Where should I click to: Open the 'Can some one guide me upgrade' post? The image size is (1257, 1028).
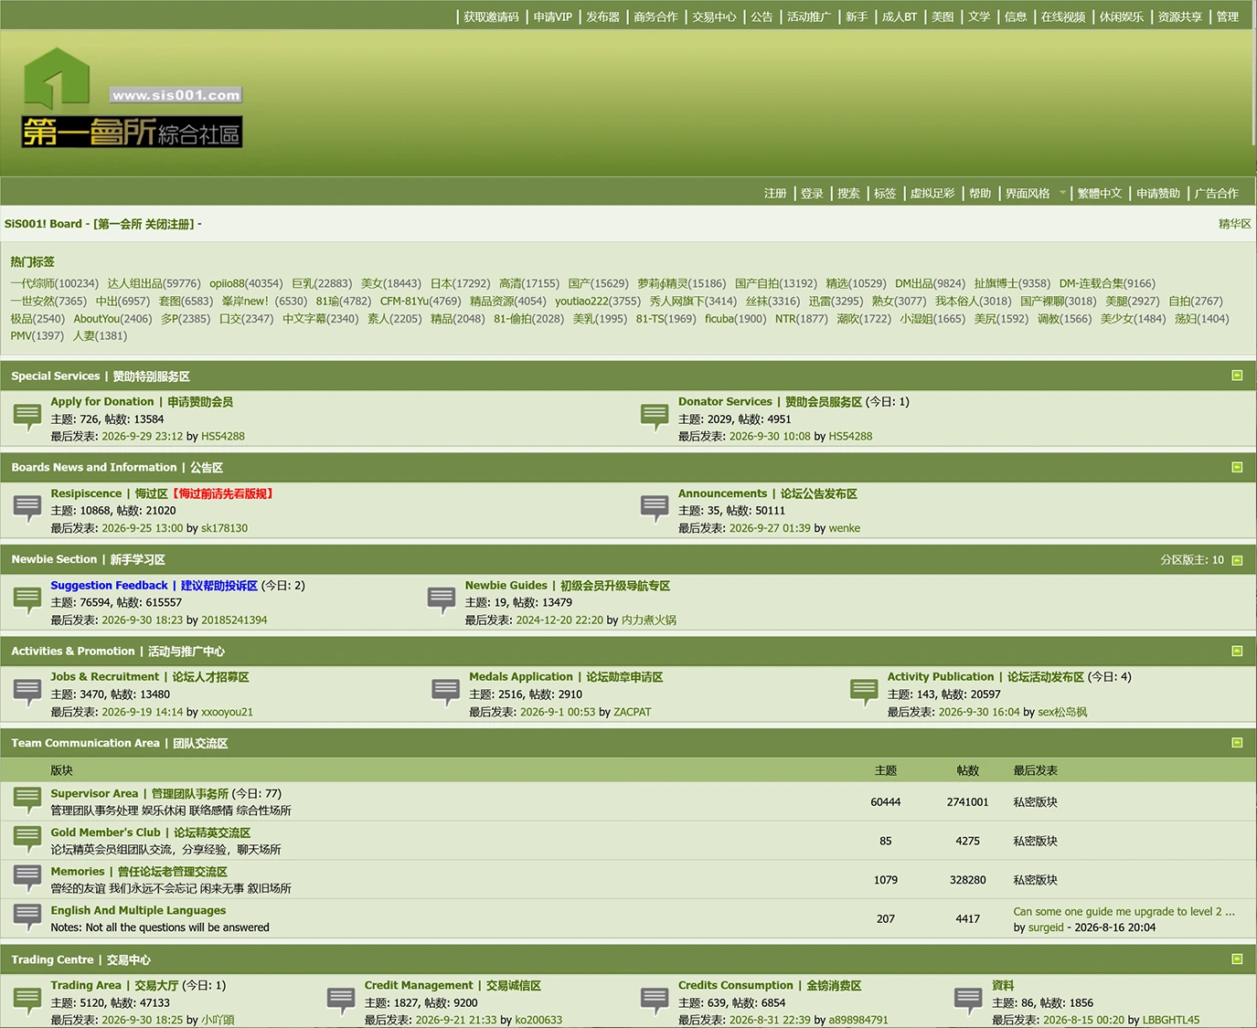click(1124, 911)
